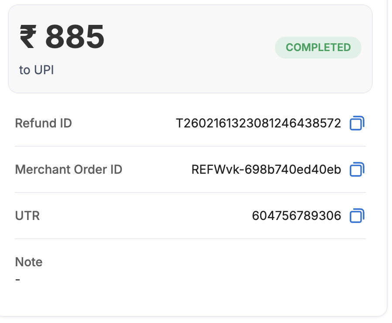Click the divider line below UTR row
This screenshot has width=392, height=323.
click(190, 239)
